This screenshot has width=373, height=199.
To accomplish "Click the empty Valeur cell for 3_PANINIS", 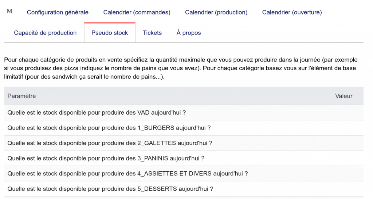I will [x=343, y=159].
